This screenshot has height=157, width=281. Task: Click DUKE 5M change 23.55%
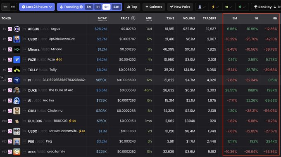[x=231, y=90]
